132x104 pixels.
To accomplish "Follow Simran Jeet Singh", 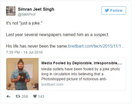I will point(114,10).
